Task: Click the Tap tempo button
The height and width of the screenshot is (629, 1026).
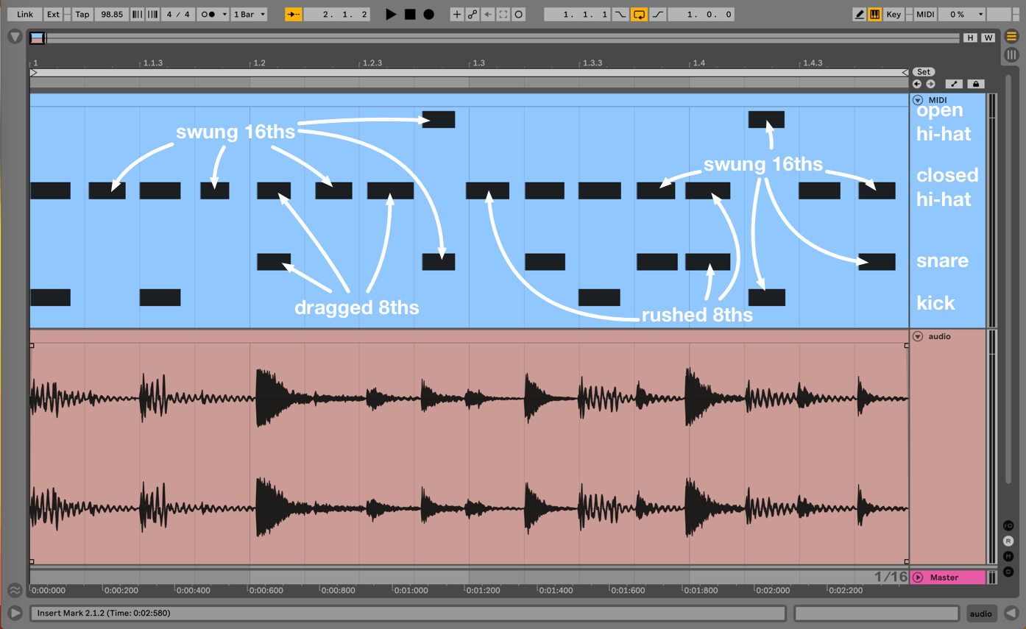Action: click(81, 14)
